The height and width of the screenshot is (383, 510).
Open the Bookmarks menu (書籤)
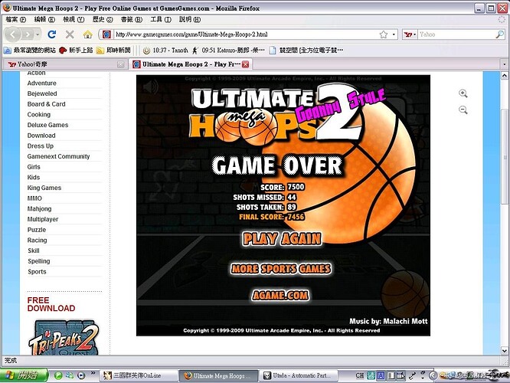pos(132,19)
